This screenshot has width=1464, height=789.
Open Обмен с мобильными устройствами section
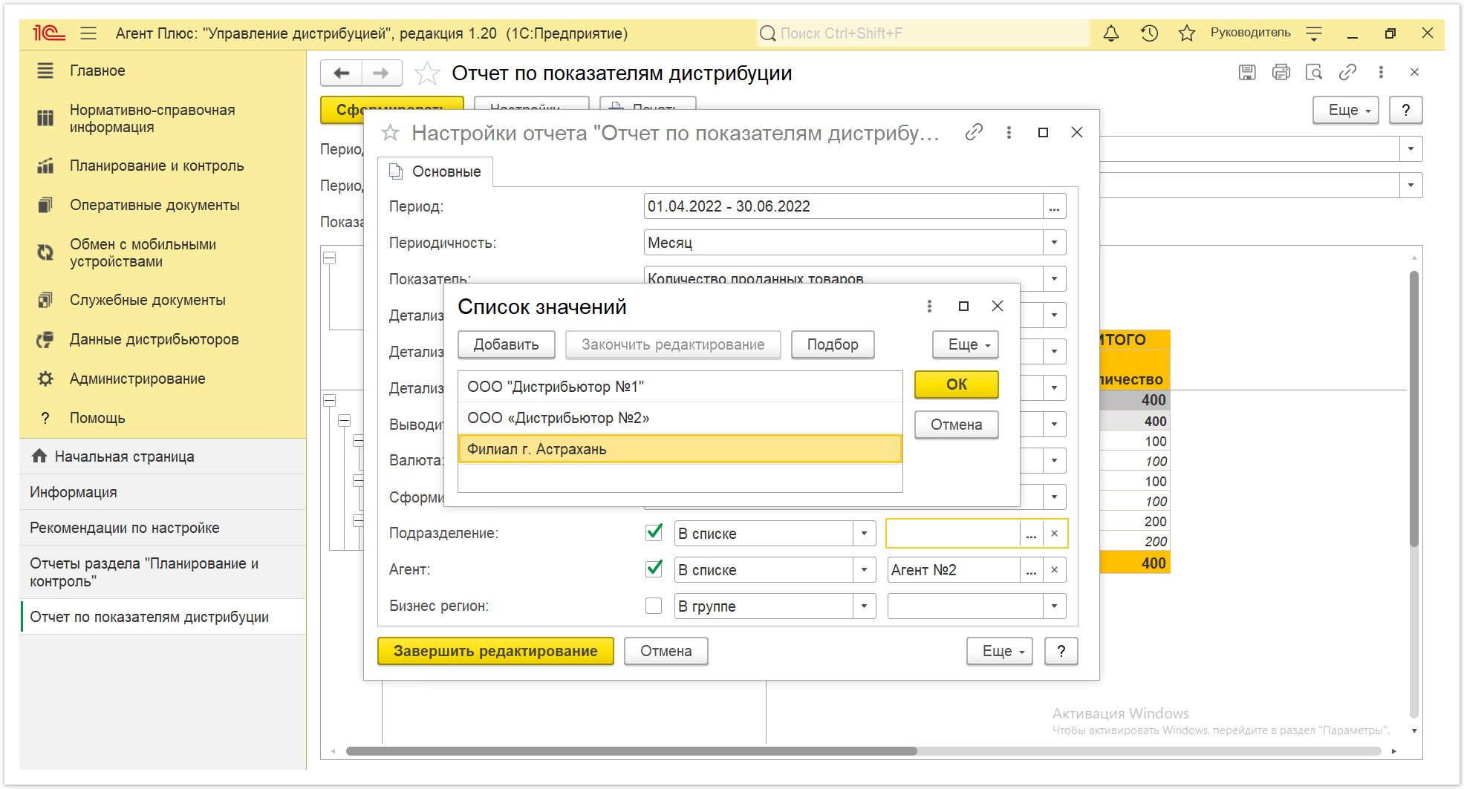(143, 252)
